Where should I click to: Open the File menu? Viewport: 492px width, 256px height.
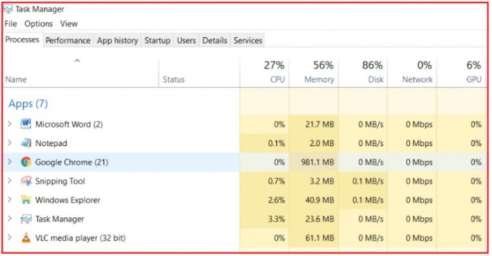[11, 24]
